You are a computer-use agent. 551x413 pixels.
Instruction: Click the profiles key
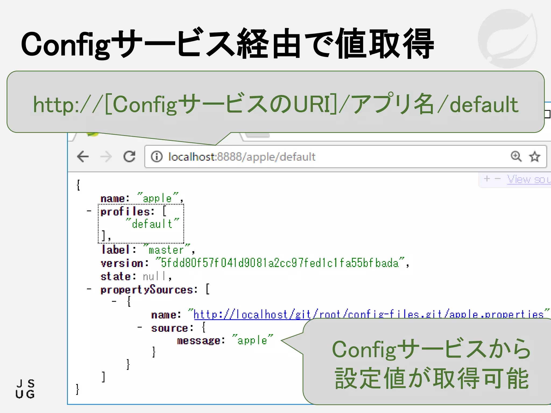point(125,212)
